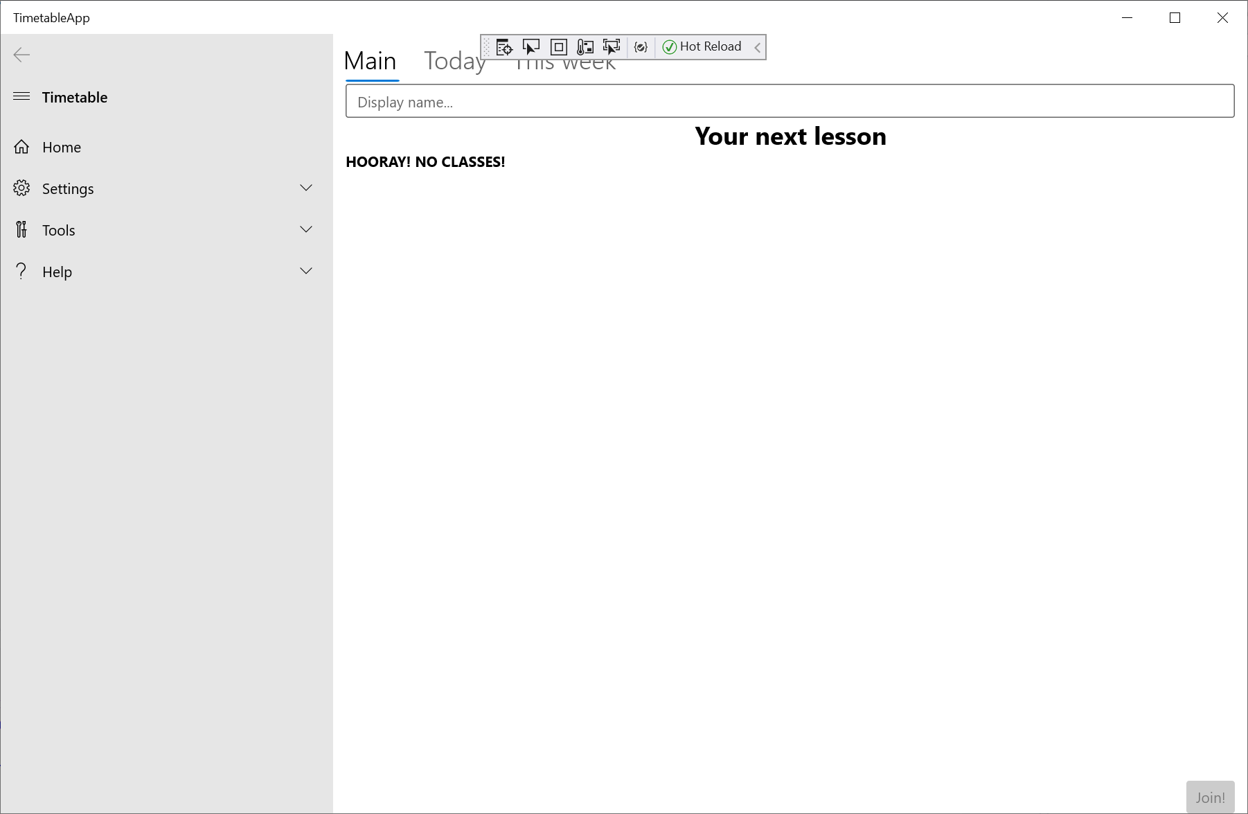Select the Help menu item label
This screenshot has width=1248, height=814.
pyautogui.click(x=57, y=272)
